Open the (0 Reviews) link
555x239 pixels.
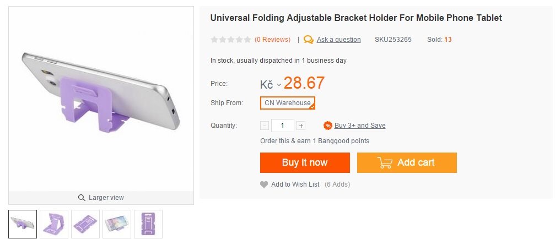pos(272,40)
